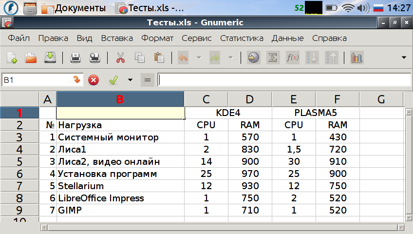Open the desktop main menu launcher icon
Image resolution: width=413 pixels, height=234 pixels.
coord(11,8)
